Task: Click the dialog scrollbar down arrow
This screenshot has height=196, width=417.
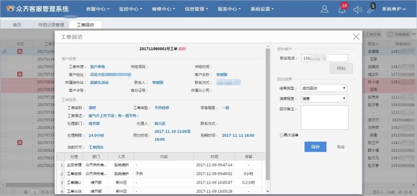Action: [267, 191]
